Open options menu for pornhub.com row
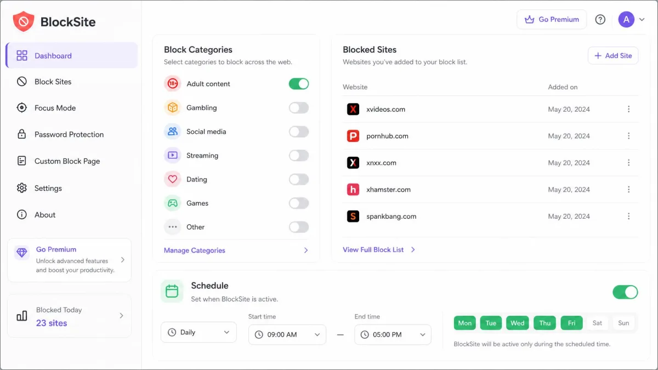Viewport: 658px width, 370px height. 628,136
